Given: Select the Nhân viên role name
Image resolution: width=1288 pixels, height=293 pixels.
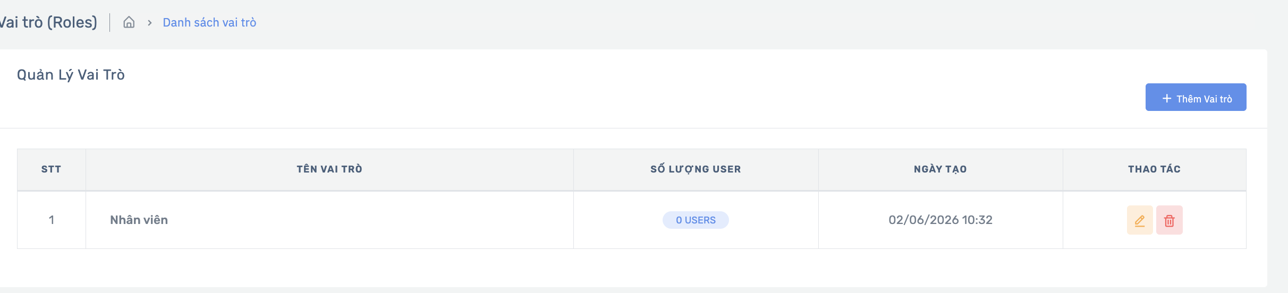Looking at the screenshot, I should tap(139, 220).
